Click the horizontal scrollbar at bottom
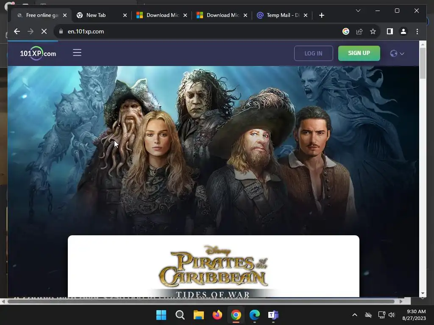 click(x=201, y=301)
